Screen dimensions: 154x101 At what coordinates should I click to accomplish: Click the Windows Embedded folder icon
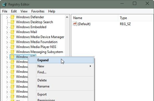(12, 27)
